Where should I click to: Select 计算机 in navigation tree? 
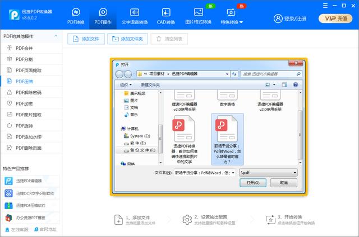(130, 129)
